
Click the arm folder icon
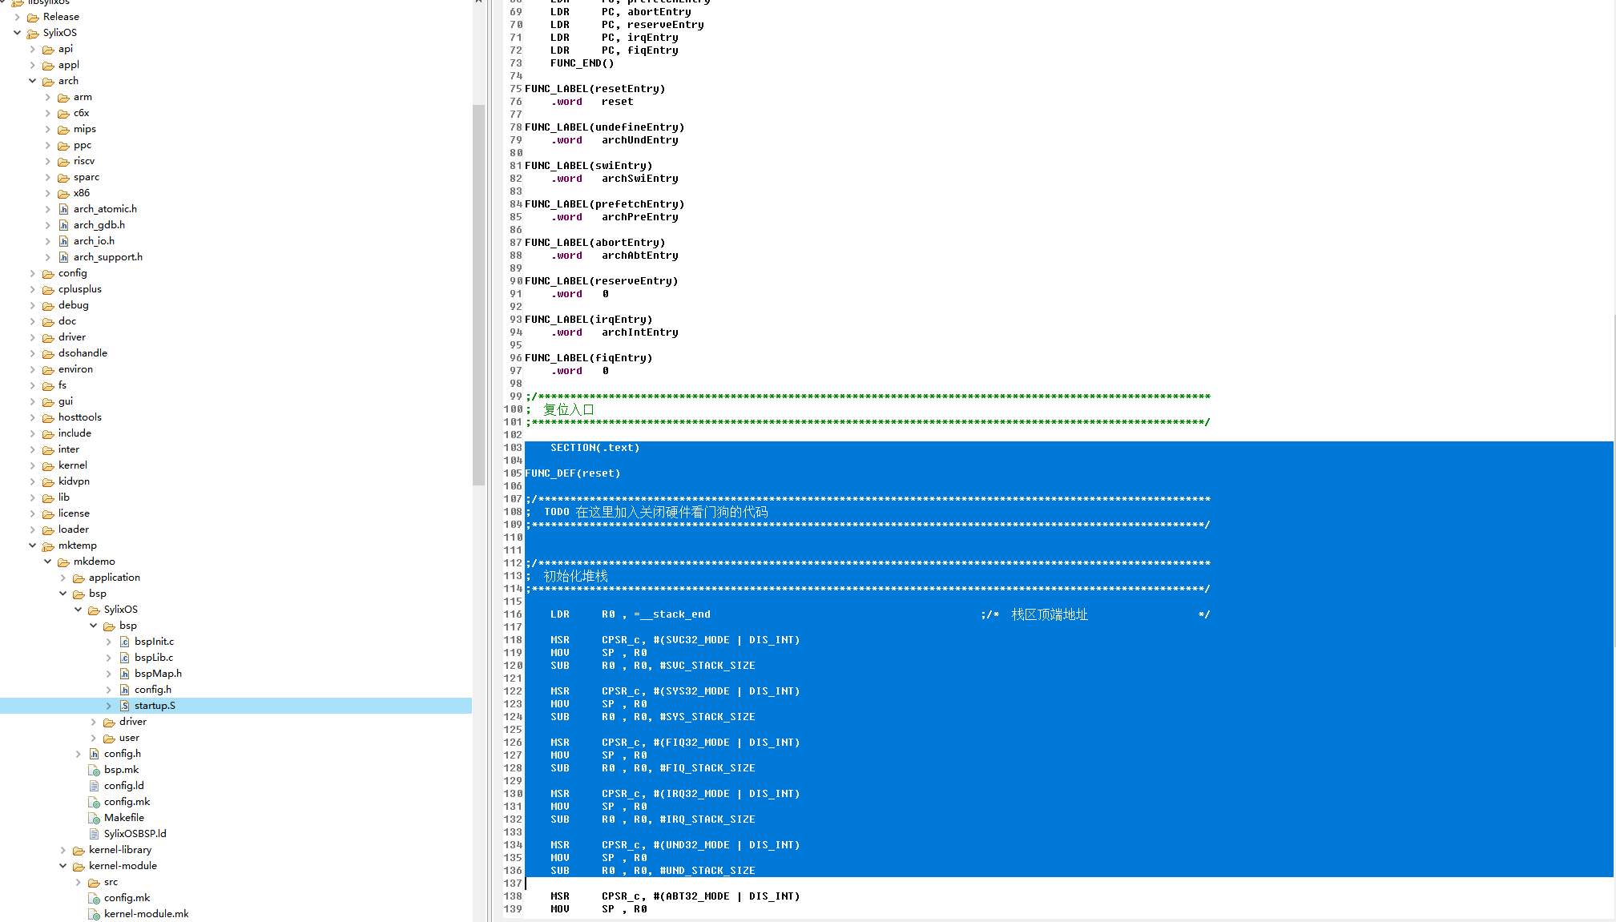pyautogui.click(x=63, y=97)
